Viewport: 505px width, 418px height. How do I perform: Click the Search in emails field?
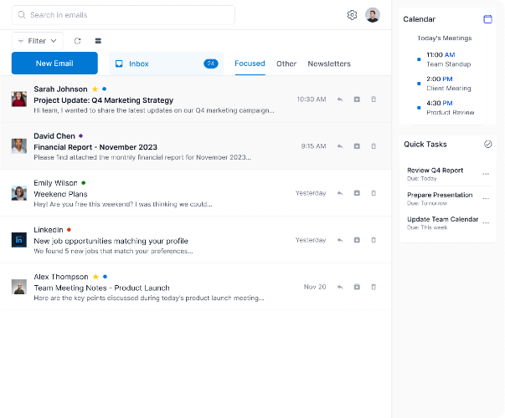point(123,15)
